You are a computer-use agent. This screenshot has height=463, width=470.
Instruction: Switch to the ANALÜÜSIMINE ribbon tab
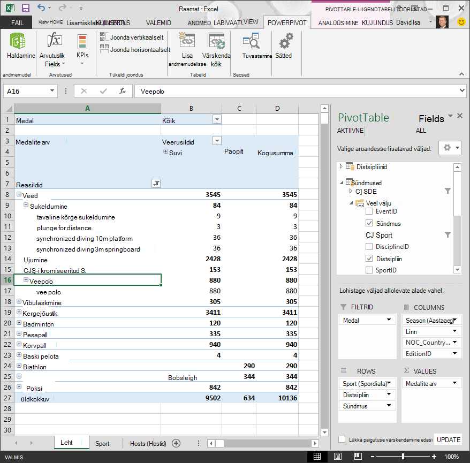(338, 23)
